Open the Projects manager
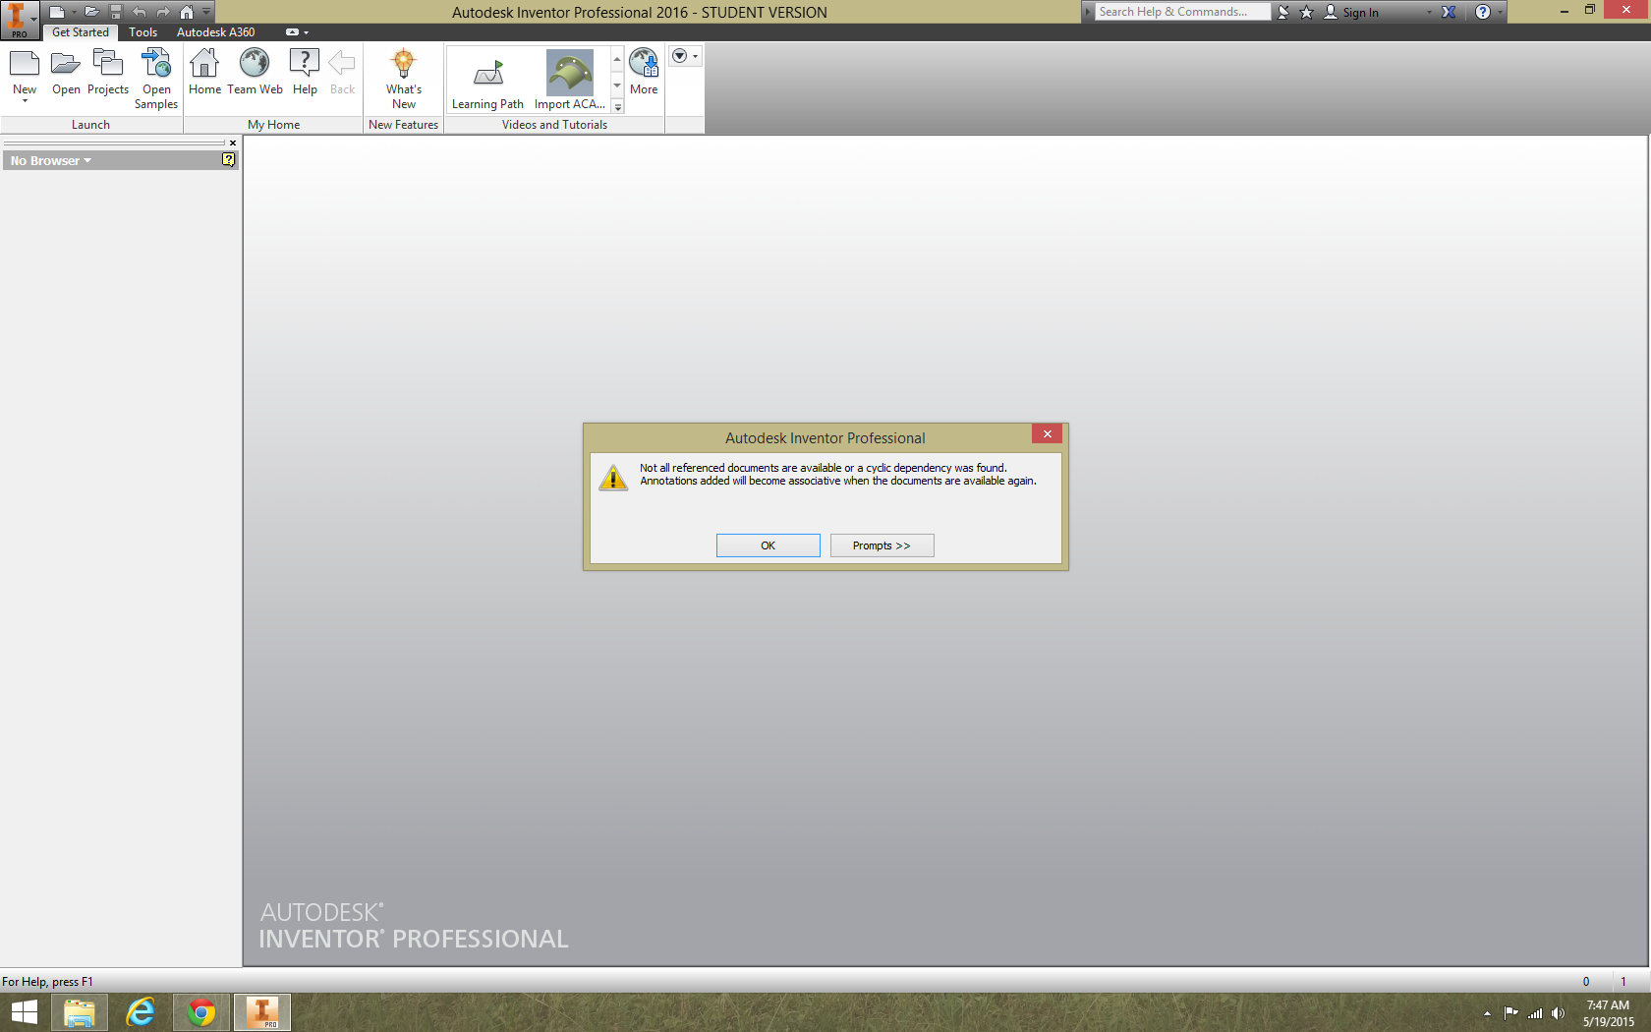The height and width of the screenshot is (1032, 1651). (107, 69)
